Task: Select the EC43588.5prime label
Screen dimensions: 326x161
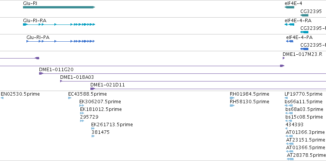Action: tap(87, 94)
